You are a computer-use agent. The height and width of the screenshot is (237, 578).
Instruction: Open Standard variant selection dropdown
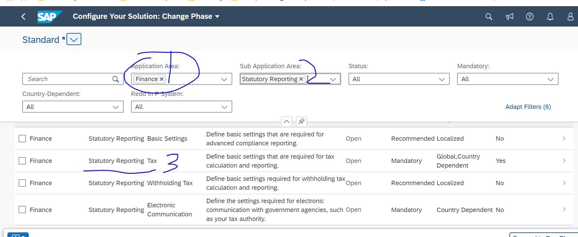[74, 39]
